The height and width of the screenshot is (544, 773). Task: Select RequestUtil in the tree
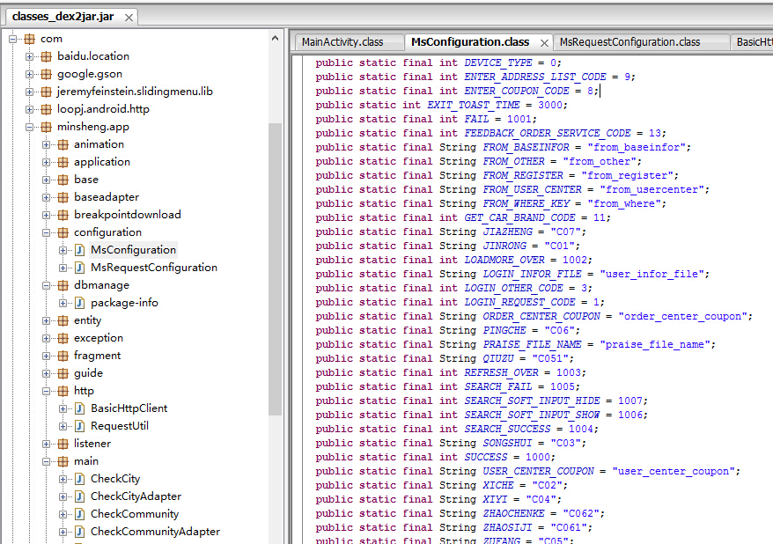(x=120, y=426)
